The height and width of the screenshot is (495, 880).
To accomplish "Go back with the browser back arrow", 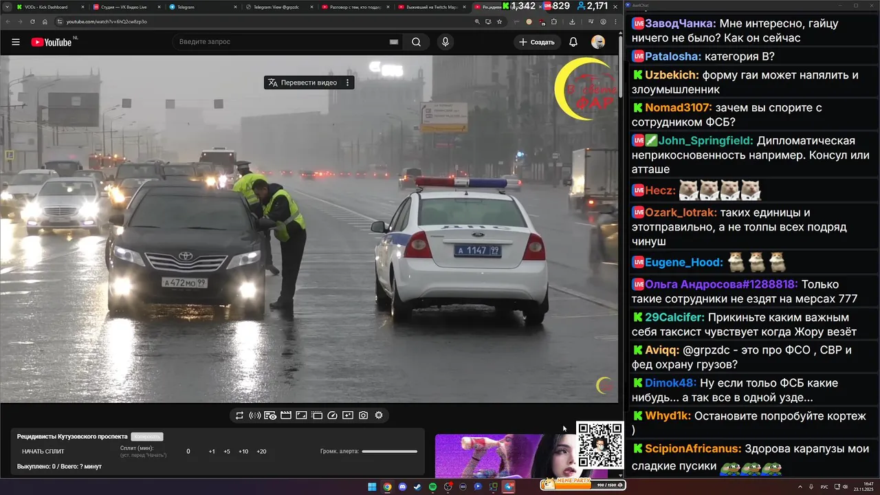I will (8, 21).
